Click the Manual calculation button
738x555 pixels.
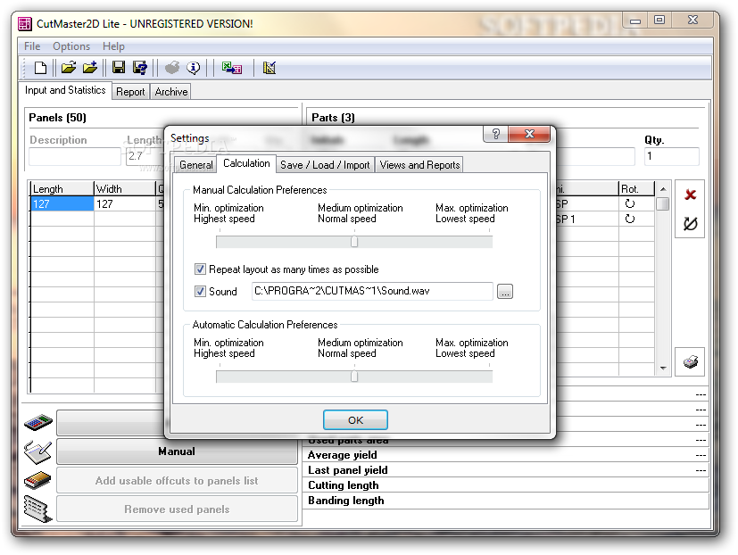pos(177,451)
